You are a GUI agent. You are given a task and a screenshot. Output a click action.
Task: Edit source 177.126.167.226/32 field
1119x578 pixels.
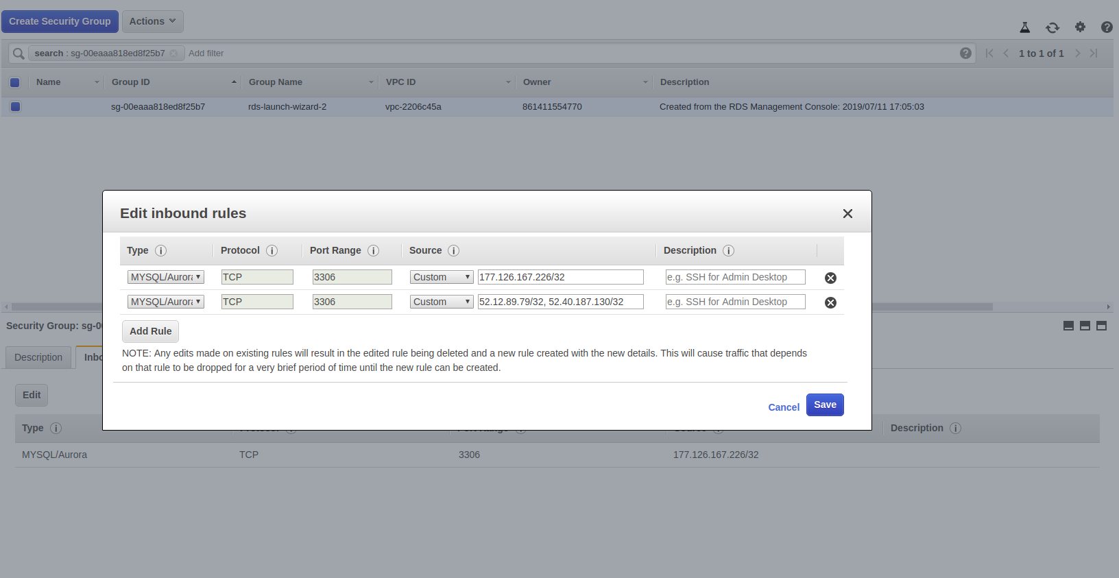pos(561,277)
